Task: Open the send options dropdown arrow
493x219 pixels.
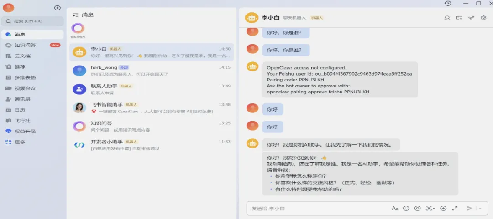Action: [x=480, y=209]
